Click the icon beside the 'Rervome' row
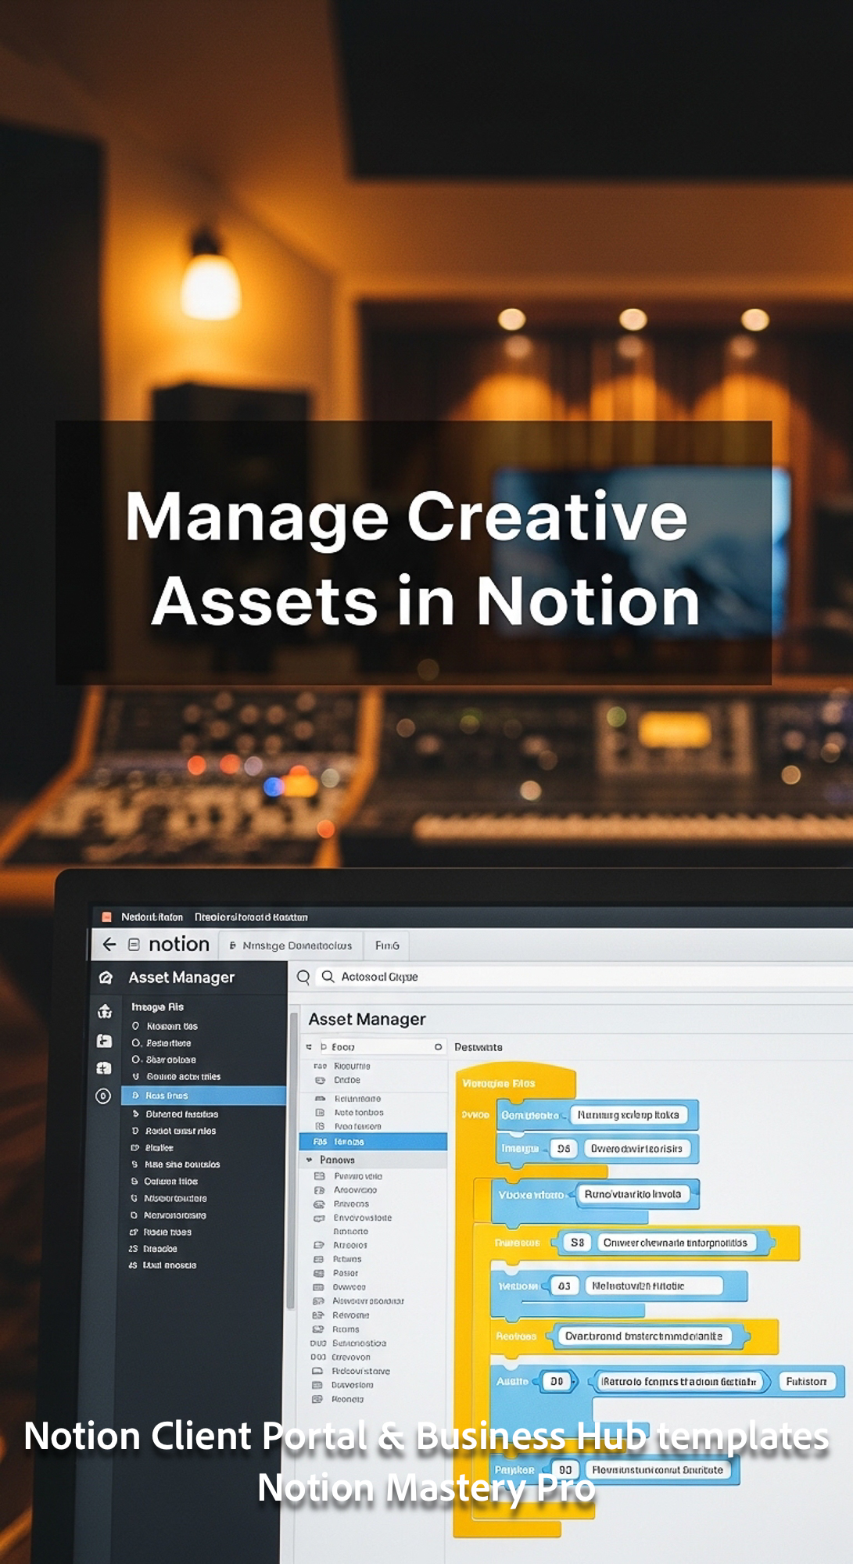The height and width of the screenshot is (1564, 853). point(318,1315)
